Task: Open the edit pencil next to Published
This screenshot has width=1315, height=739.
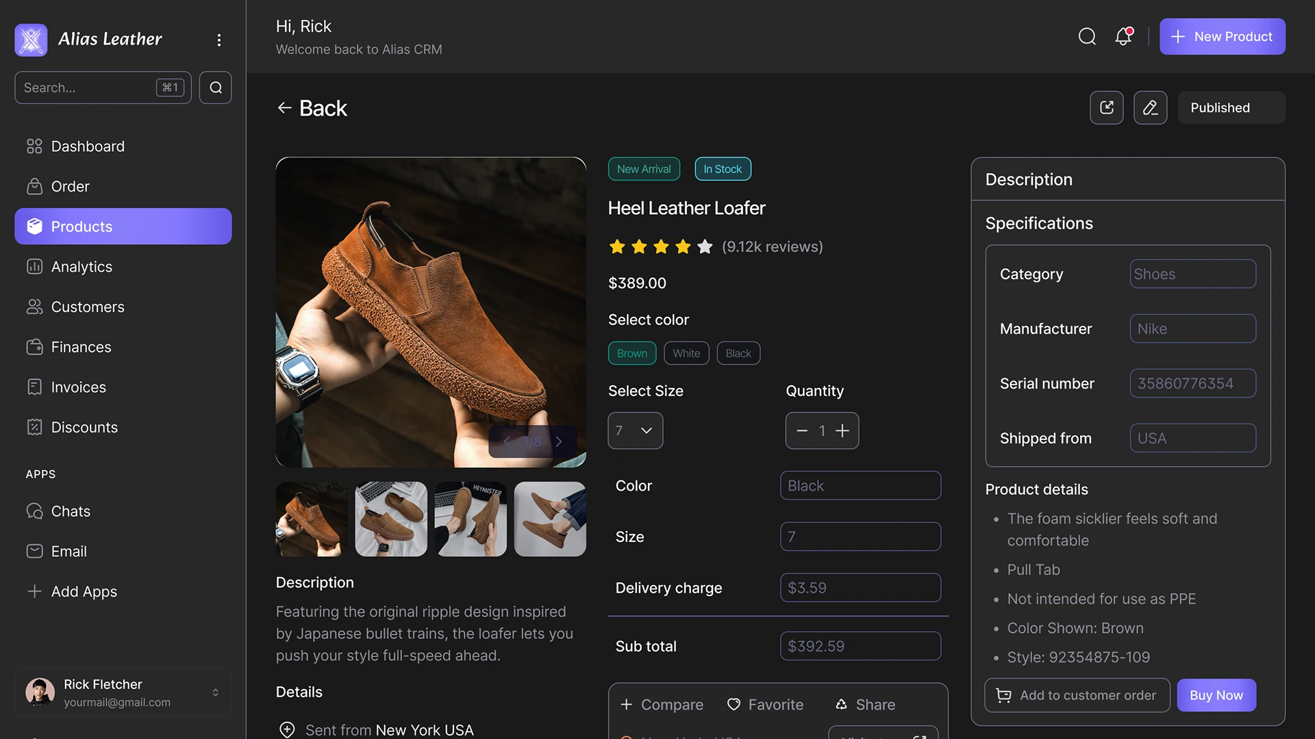Action: point(1151,107)
